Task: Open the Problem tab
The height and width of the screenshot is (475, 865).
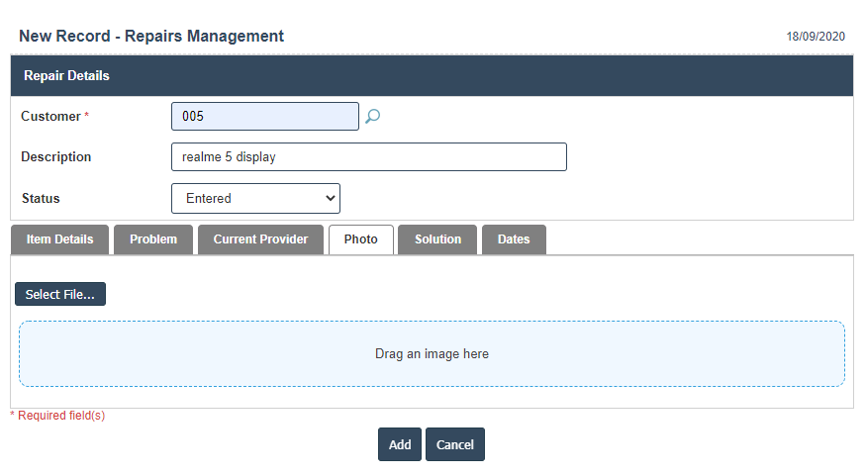Action: [153, 239]
